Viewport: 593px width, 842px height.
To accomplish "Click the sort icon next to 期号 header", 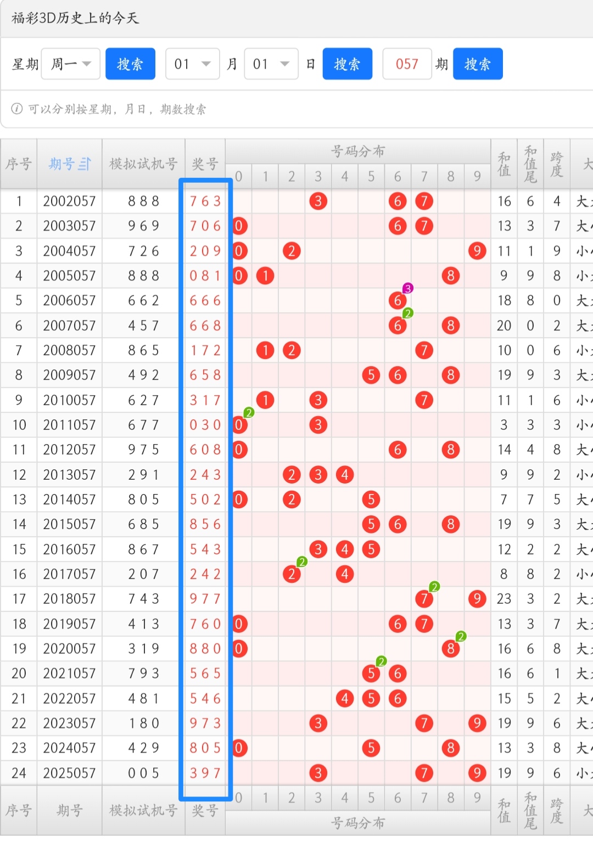I will click(85, 164).
